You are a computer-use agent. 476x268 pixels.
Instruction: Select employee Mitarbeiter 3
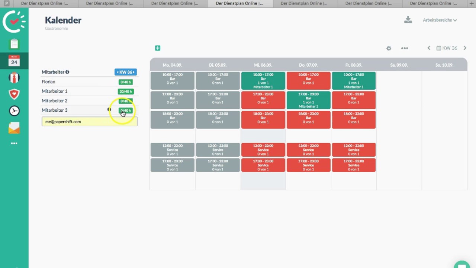coord(54,110)
